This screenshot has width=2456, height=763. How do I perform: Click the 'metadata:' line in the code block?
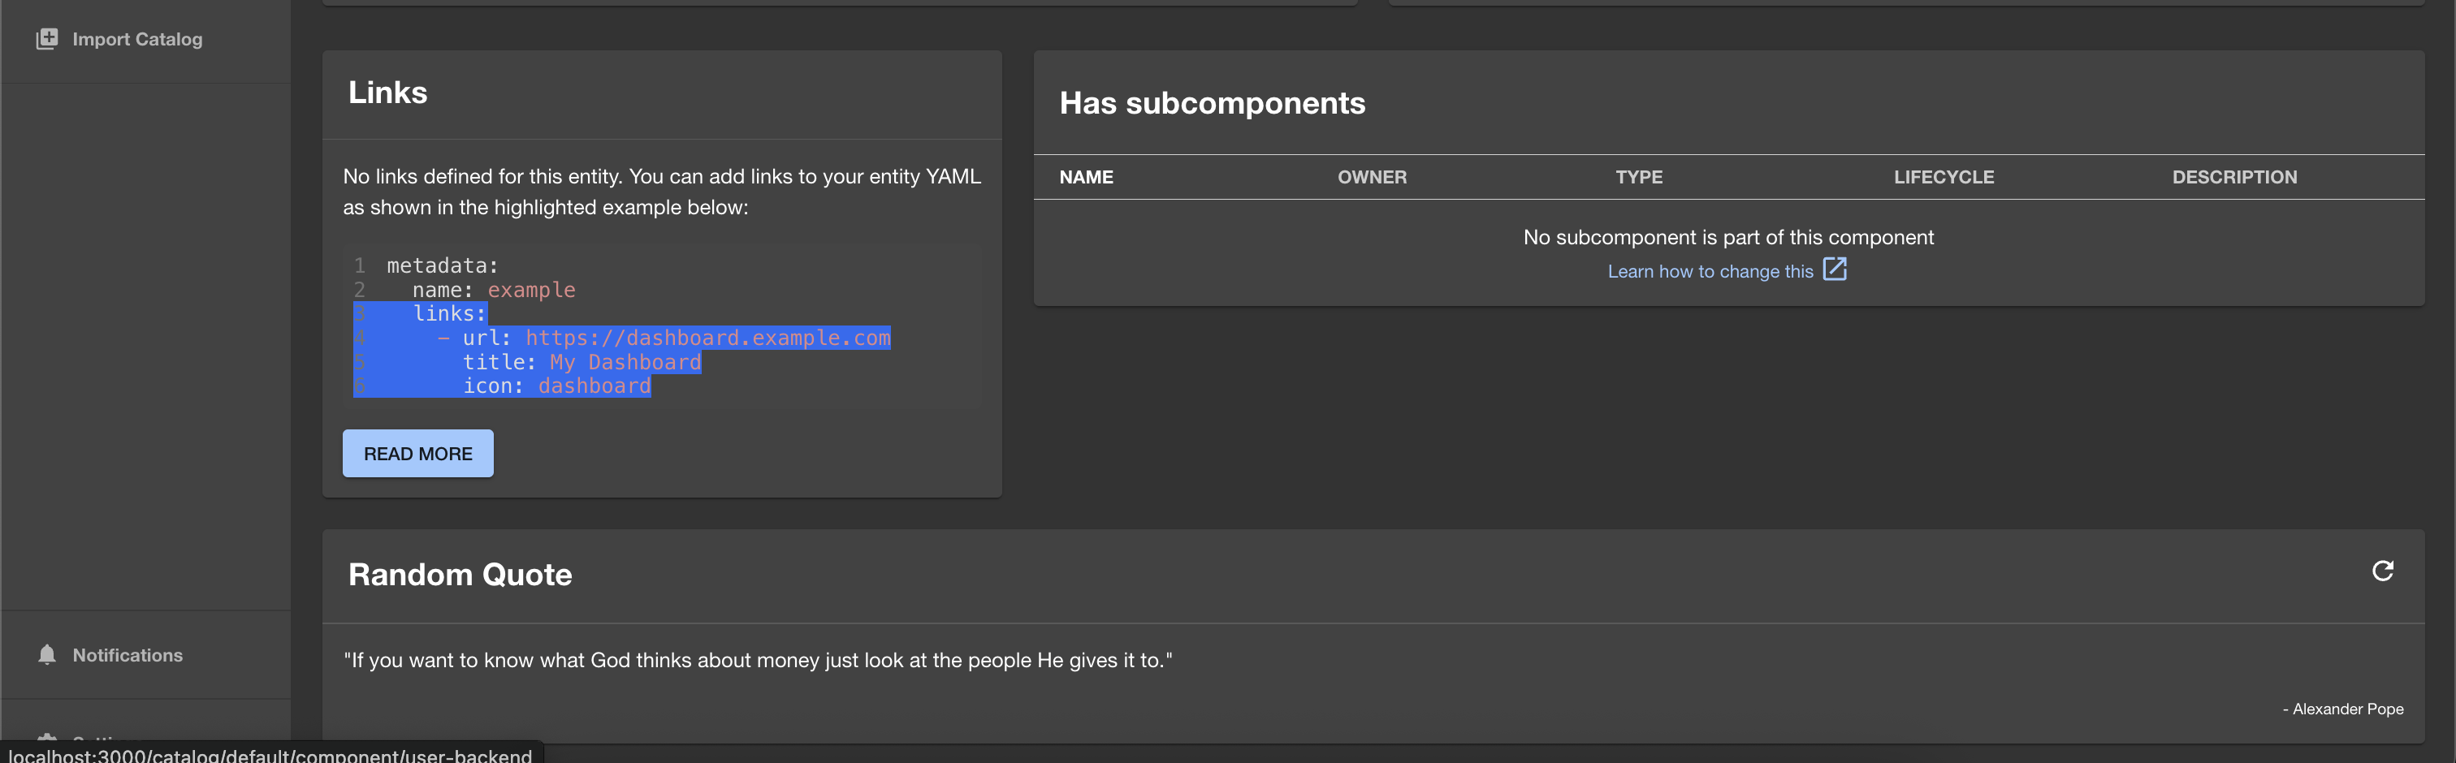[443, 265]
